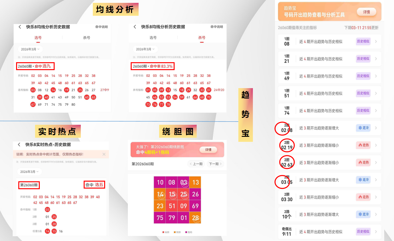Screen dimensions: 394x241
Task: Tap cell 75 in the 绕胆图 grid
Action: point(160,218)
